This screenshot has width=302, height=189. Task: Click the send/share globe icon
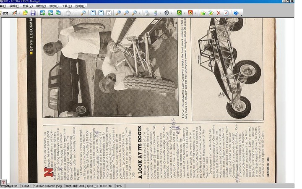(x=155, y=13)
